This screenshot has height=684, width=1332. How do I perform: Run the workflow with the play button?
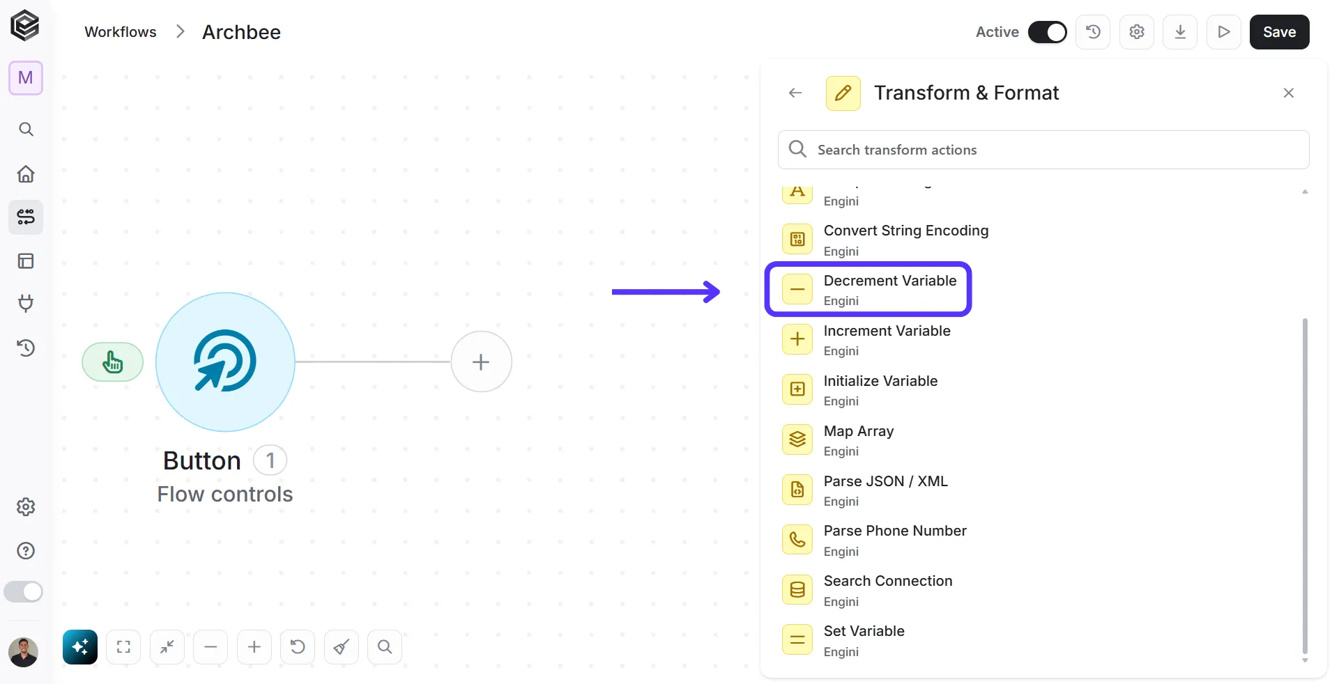pos(1224,32)
